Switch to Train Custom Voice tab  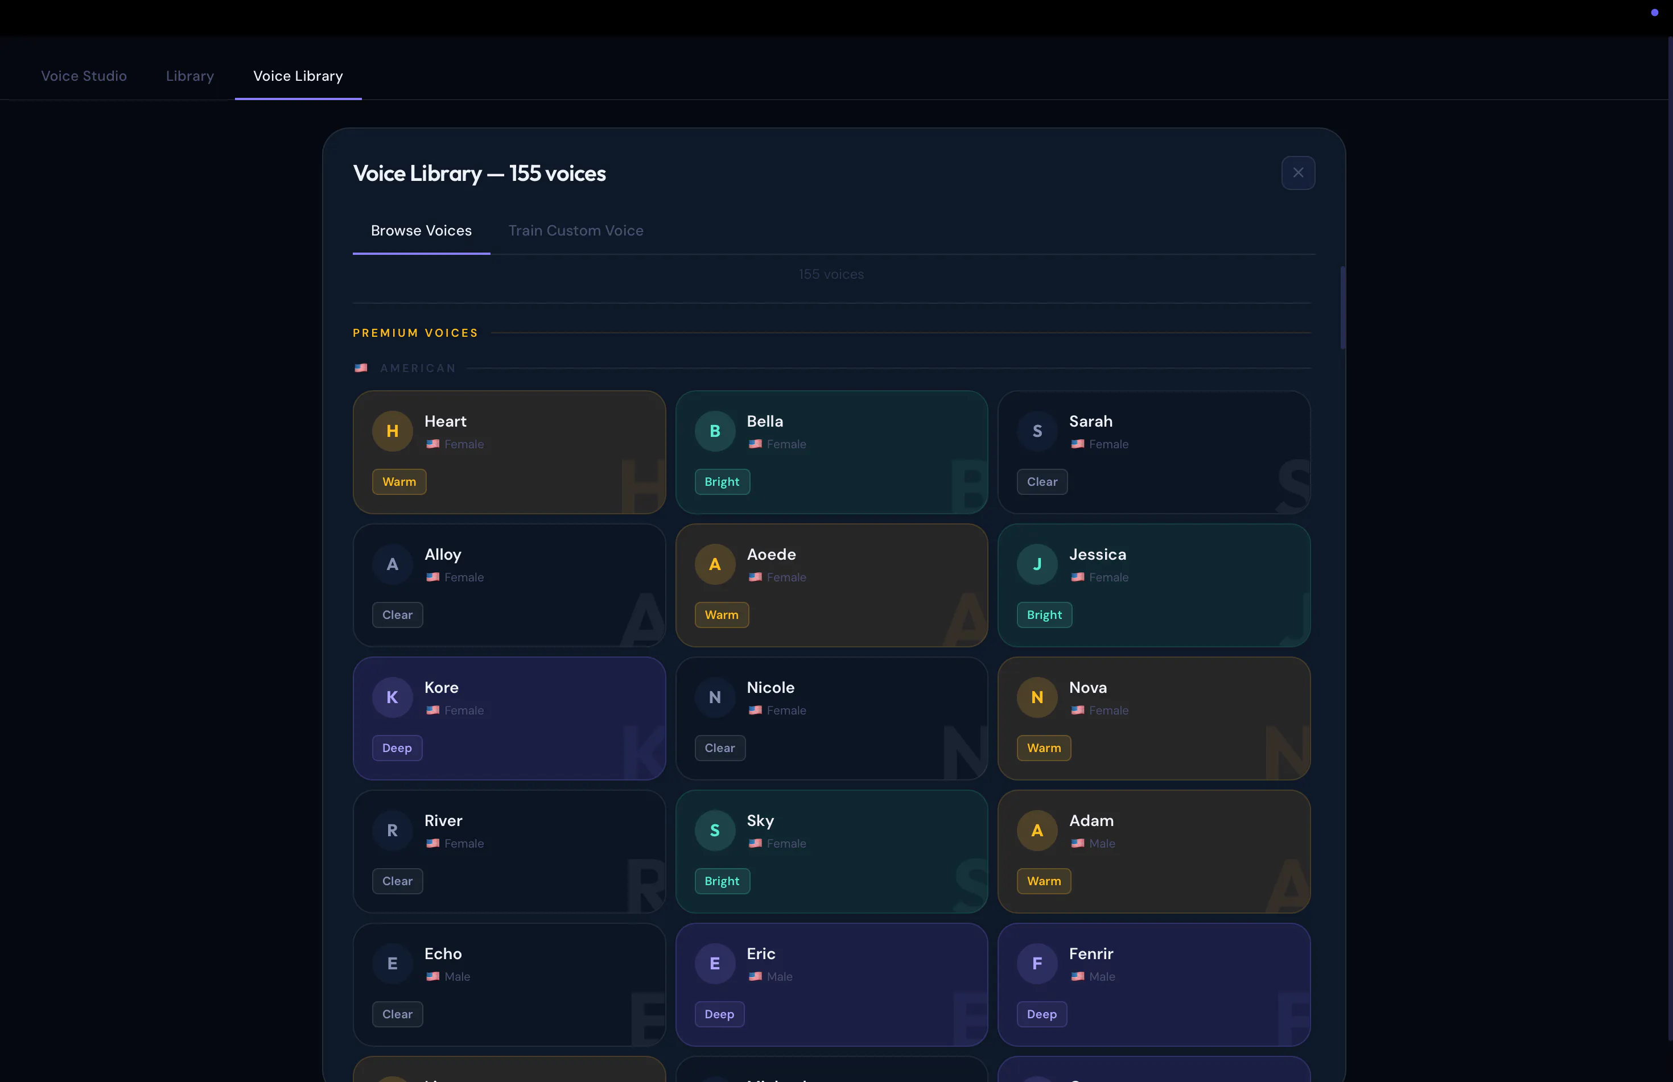575,230
